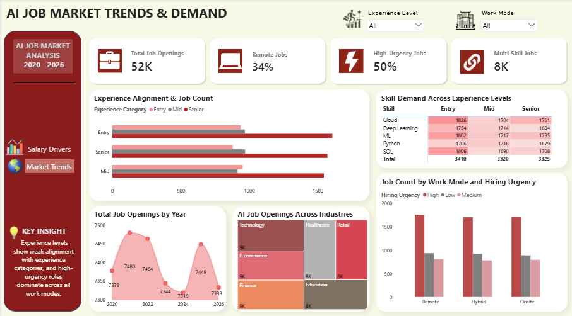Click the career ladder Experience Level icon
Screen dimensions: 572x316
352,19
